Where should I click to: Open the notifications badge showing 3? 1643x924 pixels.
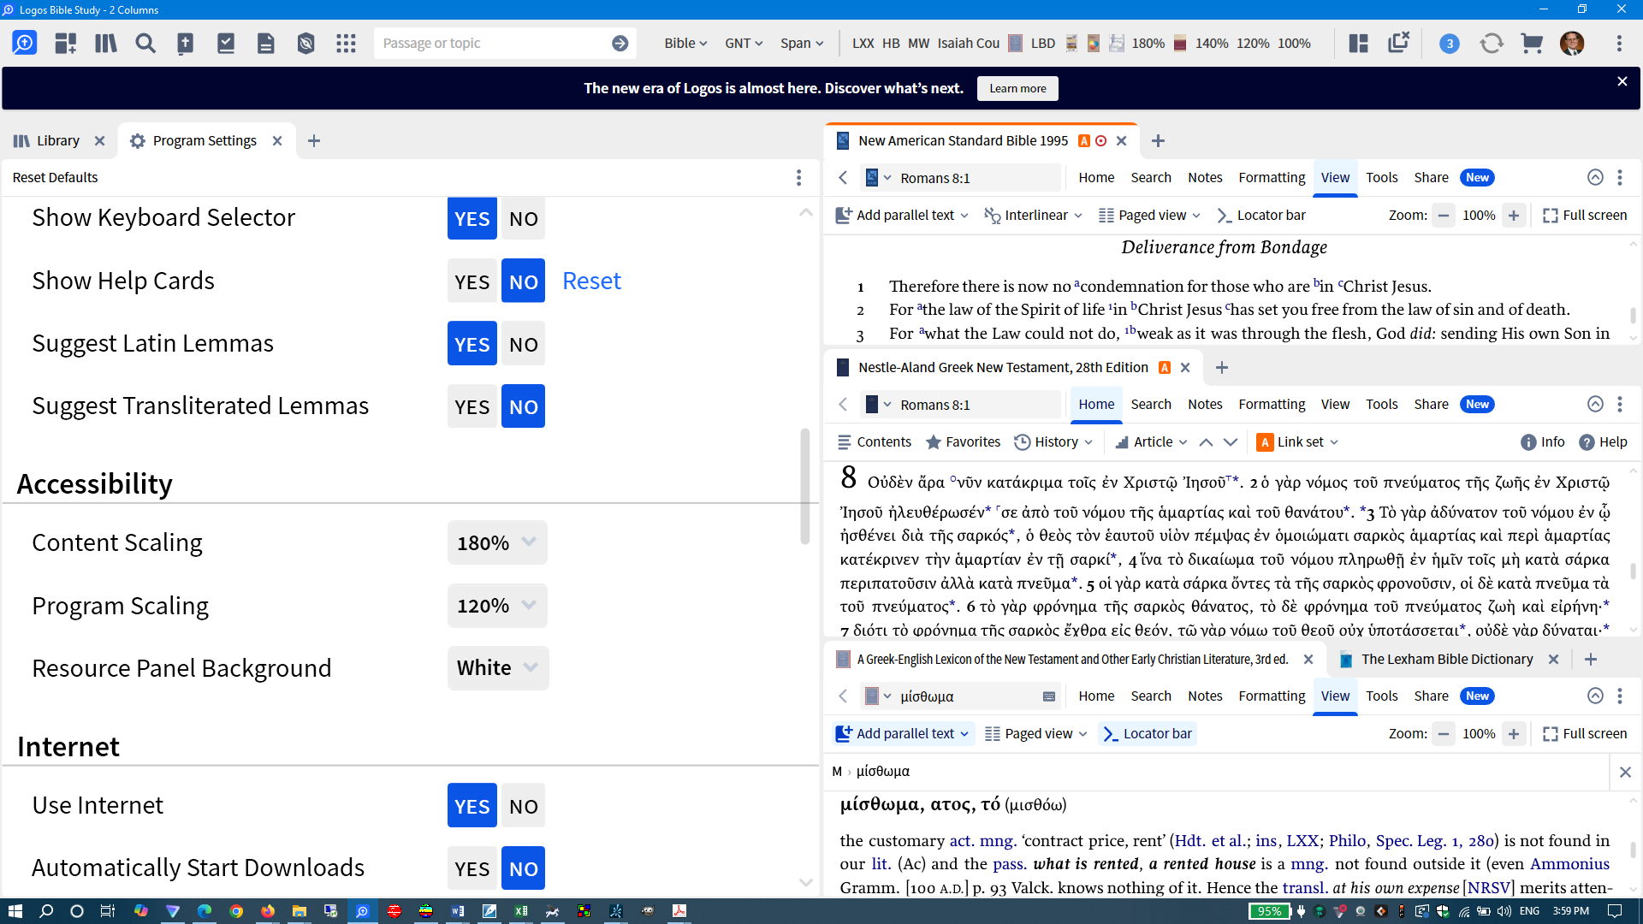click(x=1450, y=44)
